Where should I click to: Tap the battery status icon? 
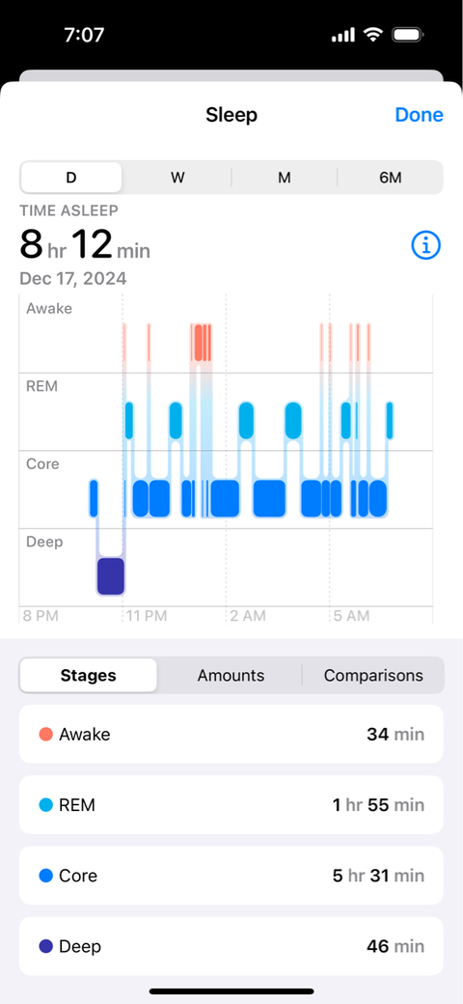click(x=407, y=35)
